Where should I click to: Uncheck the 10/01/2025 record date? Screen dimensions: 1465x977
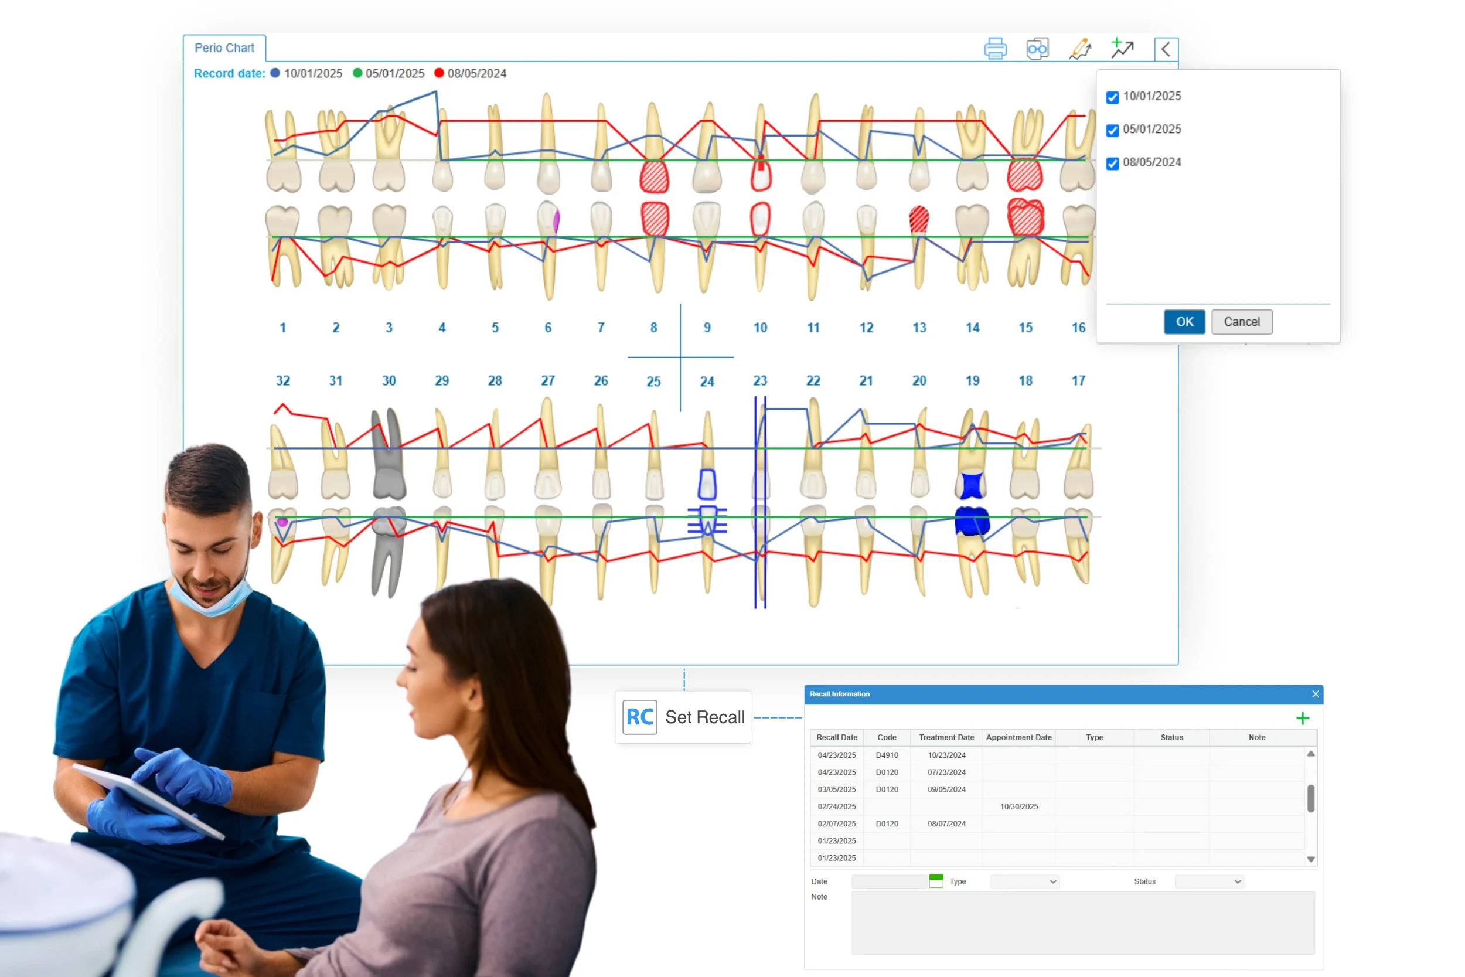pyautogui.click(x=1113, y=97)
